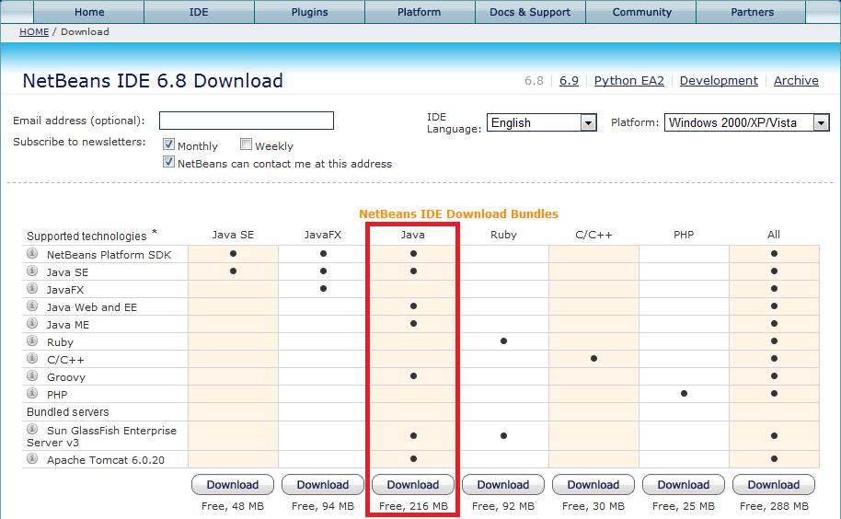This screenshot has height=519, width=841.
Task: Click the Apache Tomcat 6.0.20 label
Action: 106,460
